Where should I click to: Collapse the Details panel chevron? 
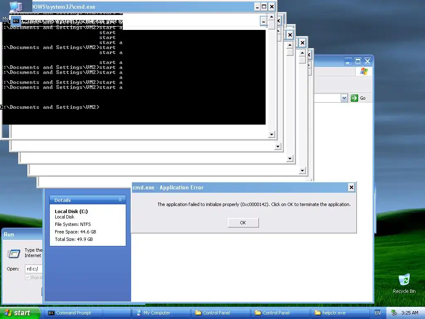pyautogui.click(x=120, y=200)
